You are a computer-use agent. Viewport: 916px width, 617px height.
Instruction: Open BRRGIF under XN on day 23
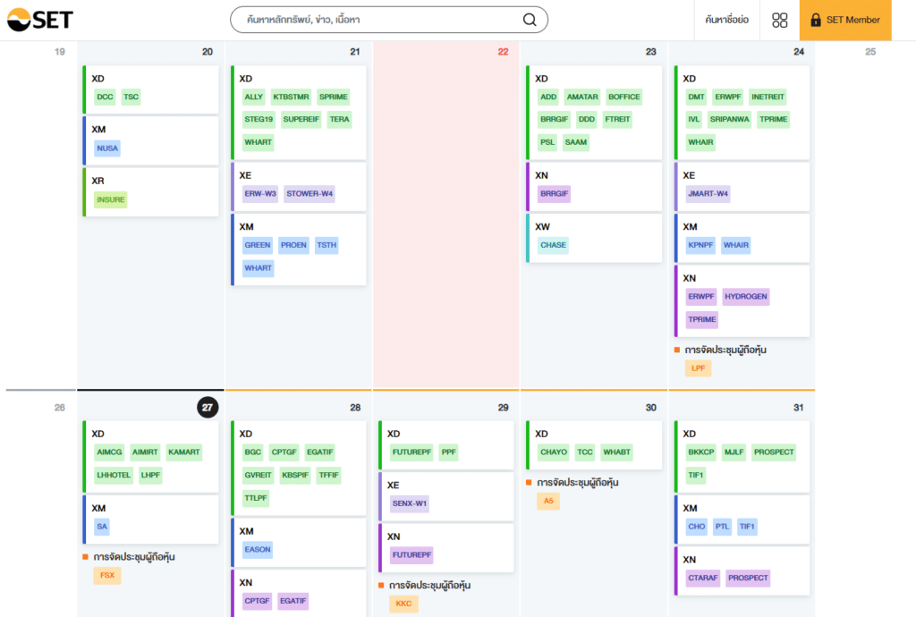554,194
